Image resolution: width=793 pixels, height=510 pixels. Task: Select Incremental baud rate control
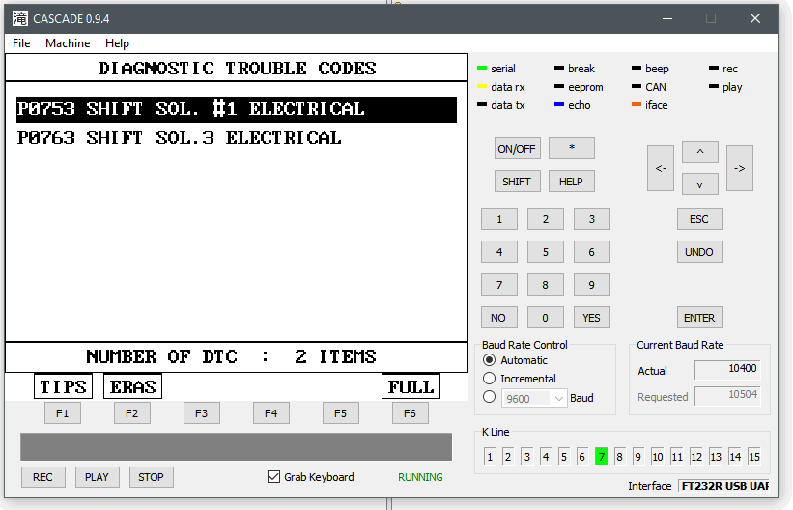pyautogui.click(x=490, y=379)
